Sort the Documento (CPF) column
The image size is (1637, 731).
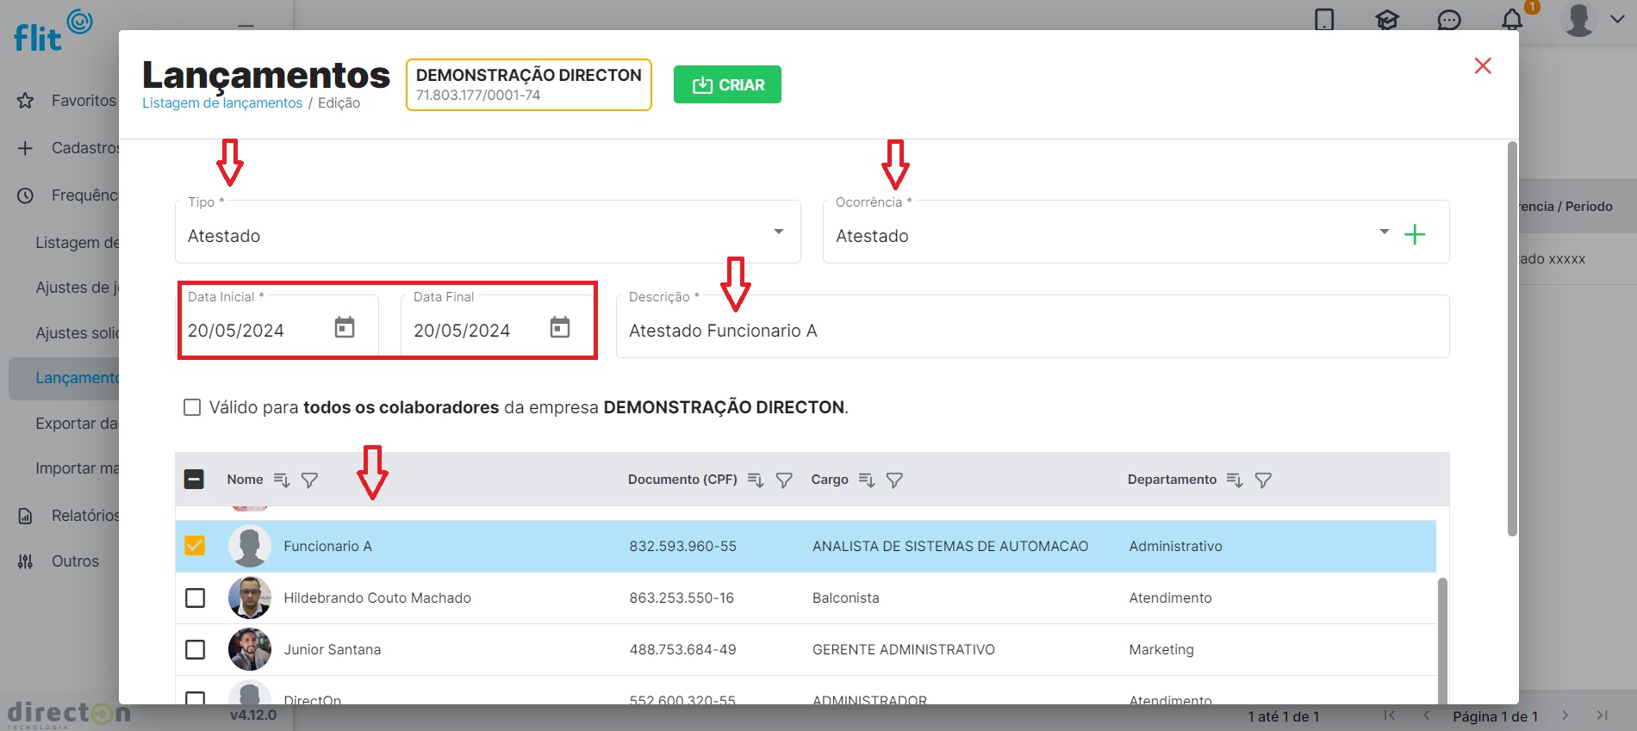pos(756,480)
